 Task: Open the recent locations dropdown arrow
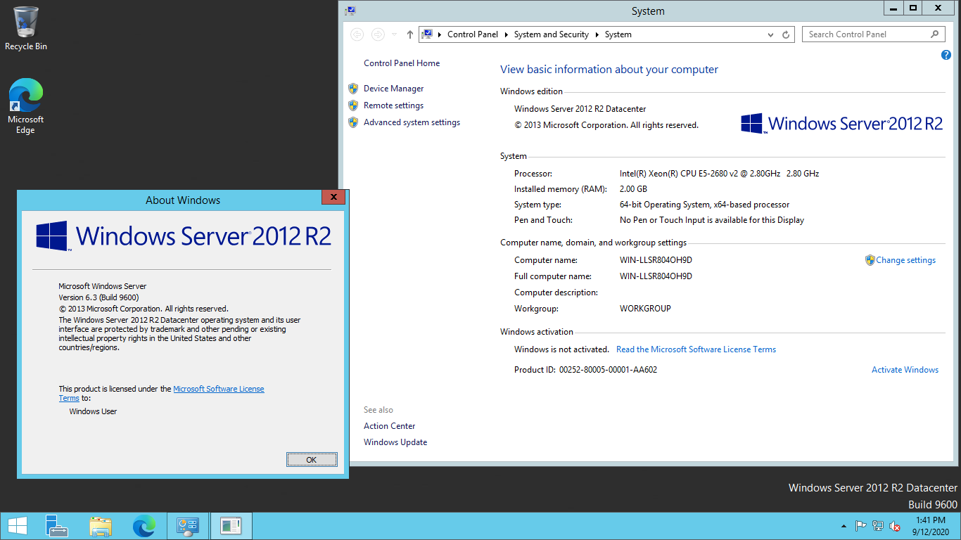394,34
